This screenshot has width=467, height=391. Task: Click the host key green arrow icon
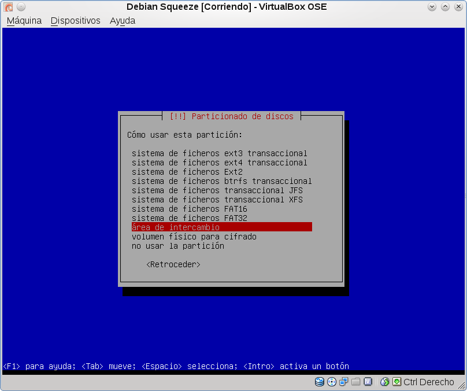coord(396,382)
